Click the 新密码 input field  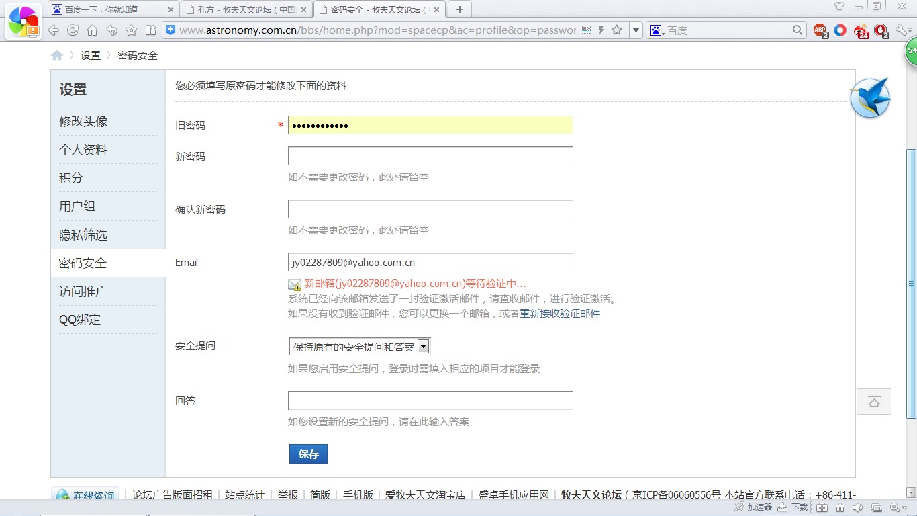(430, 156)
